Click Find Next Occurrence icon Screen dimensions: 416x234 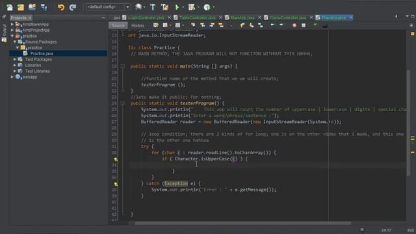coord(212,25)
